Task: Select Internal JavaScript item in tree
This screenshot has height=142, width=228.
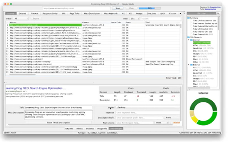Action: click(201, 48)
